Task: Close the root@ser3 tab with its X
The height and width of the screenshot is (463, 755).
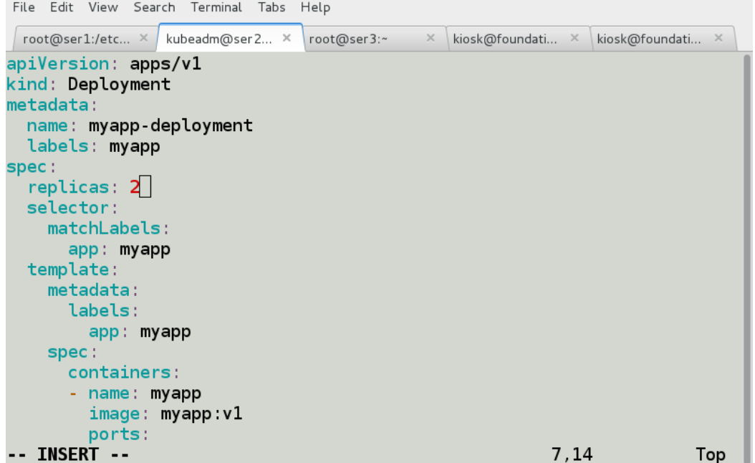Action: pyautogui.click(x=431, y=38)
